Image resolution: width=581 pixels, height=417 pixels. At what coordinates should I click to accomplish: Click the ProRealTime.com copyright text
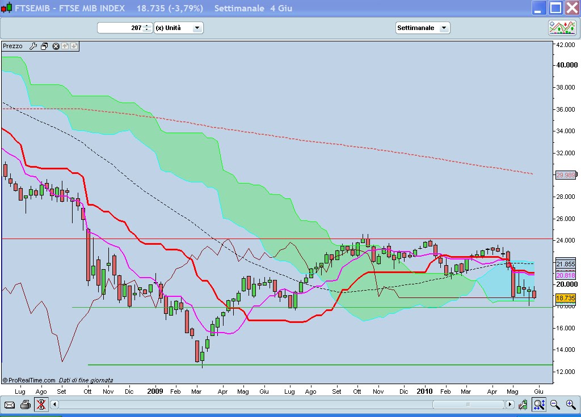click(x=29, y=380)
